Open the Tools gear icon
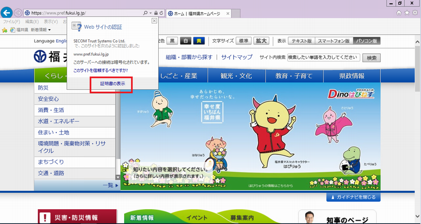The width and height of the screenshot is (421, 224). pos(415,13)
